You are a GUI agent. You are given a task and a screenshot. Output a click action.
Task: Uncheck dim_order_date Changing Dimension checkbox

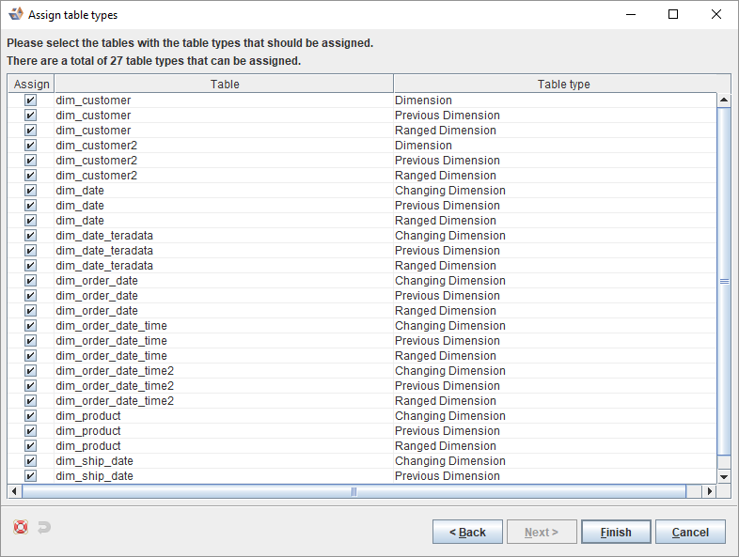30,281
